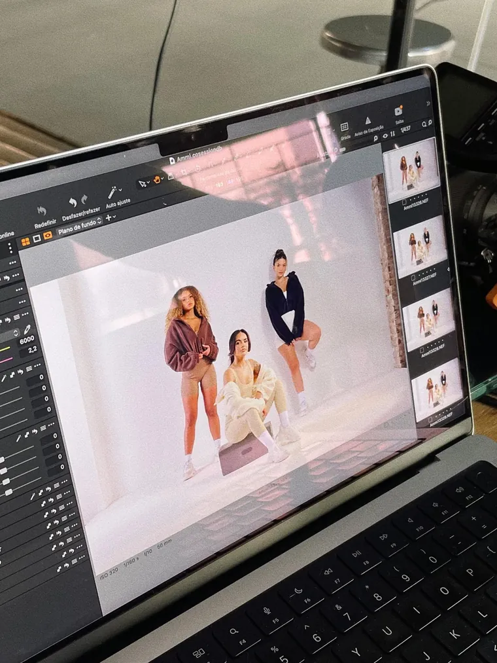Click the 1/160 s shutter speed readout
Screen dimensions: 497x663
click(131, 562)
